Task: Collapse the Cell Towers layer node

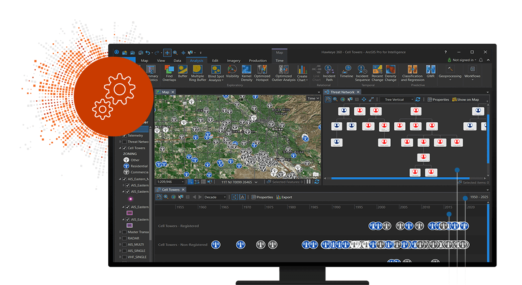Action: (x=120, y=148)
